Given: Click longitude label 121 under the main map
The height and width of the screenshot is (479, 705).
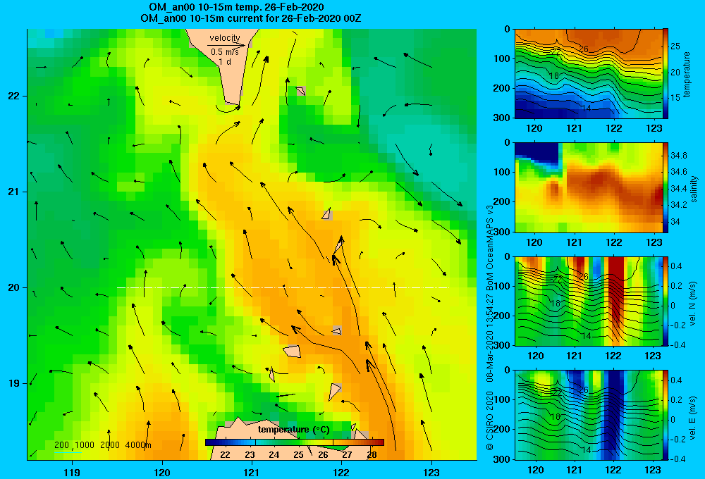Looking at the screenshot, I should pos(252,472).
